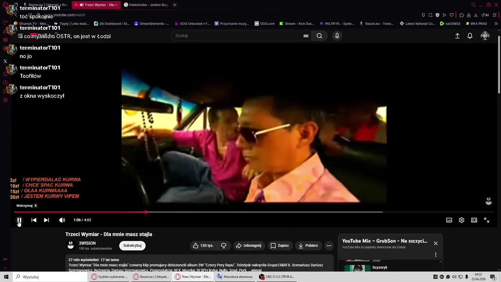Open the Przycinanie muzy... bookmark

pos(232,23)
